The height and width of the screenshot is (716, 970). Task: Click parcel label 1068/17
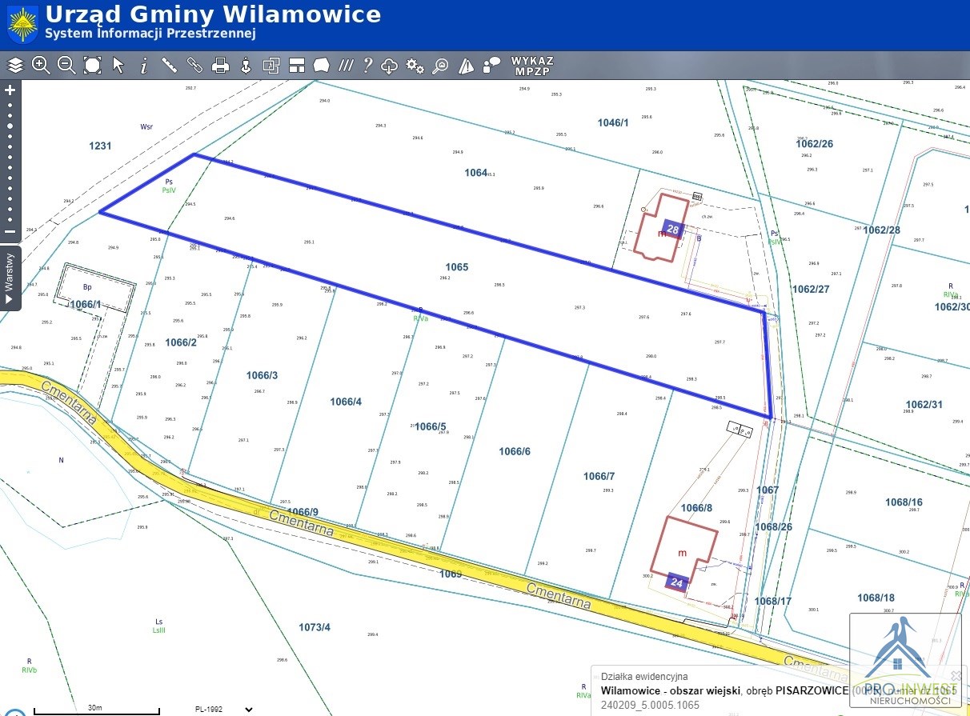(x=773, y=601)
